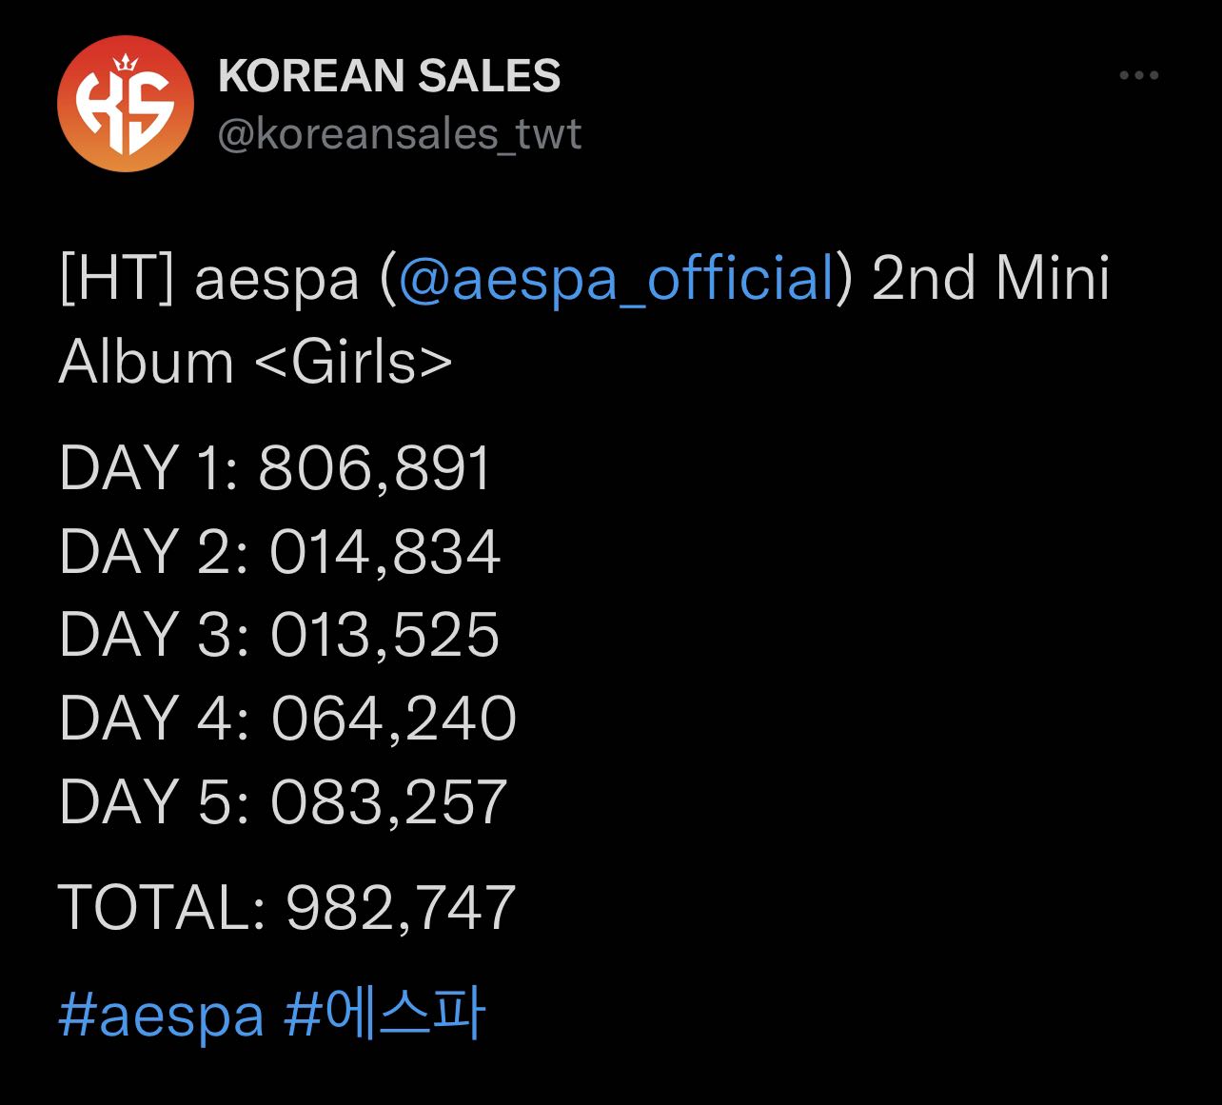Screen dimensions: 1222x1105
Task: Open the @koreansales_twt handle
Action: tap(399, 134)
